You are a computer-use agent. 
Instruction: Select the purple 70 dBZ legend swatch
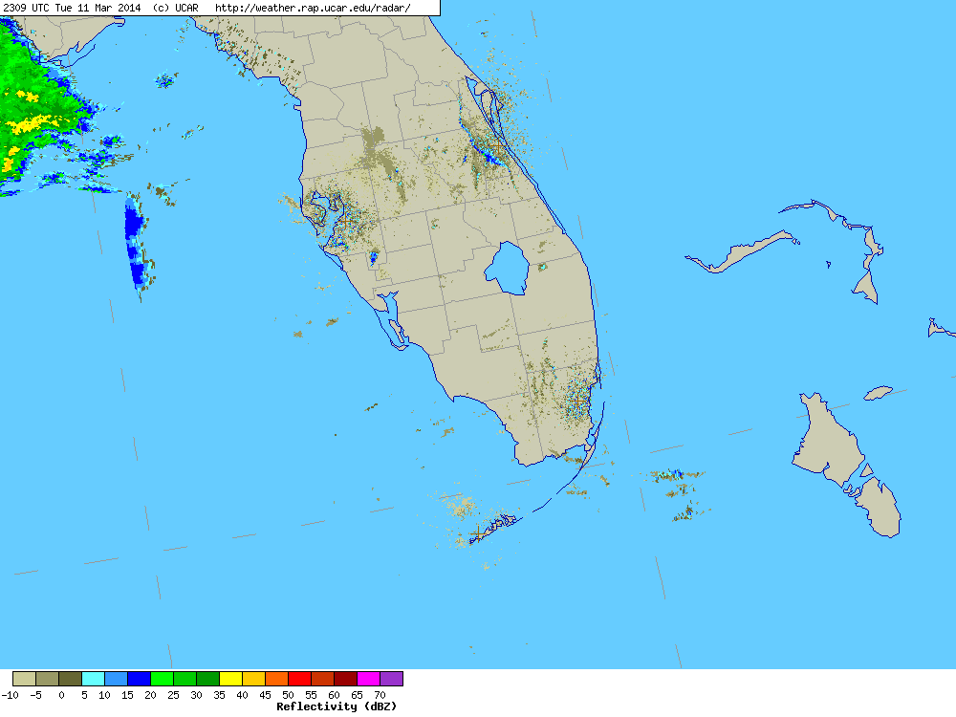[391, 679]
